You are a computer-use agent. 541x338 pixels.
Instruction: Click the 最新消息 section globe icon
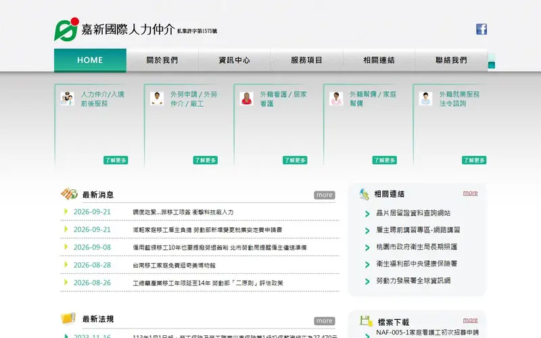click(x=70, y=194)
